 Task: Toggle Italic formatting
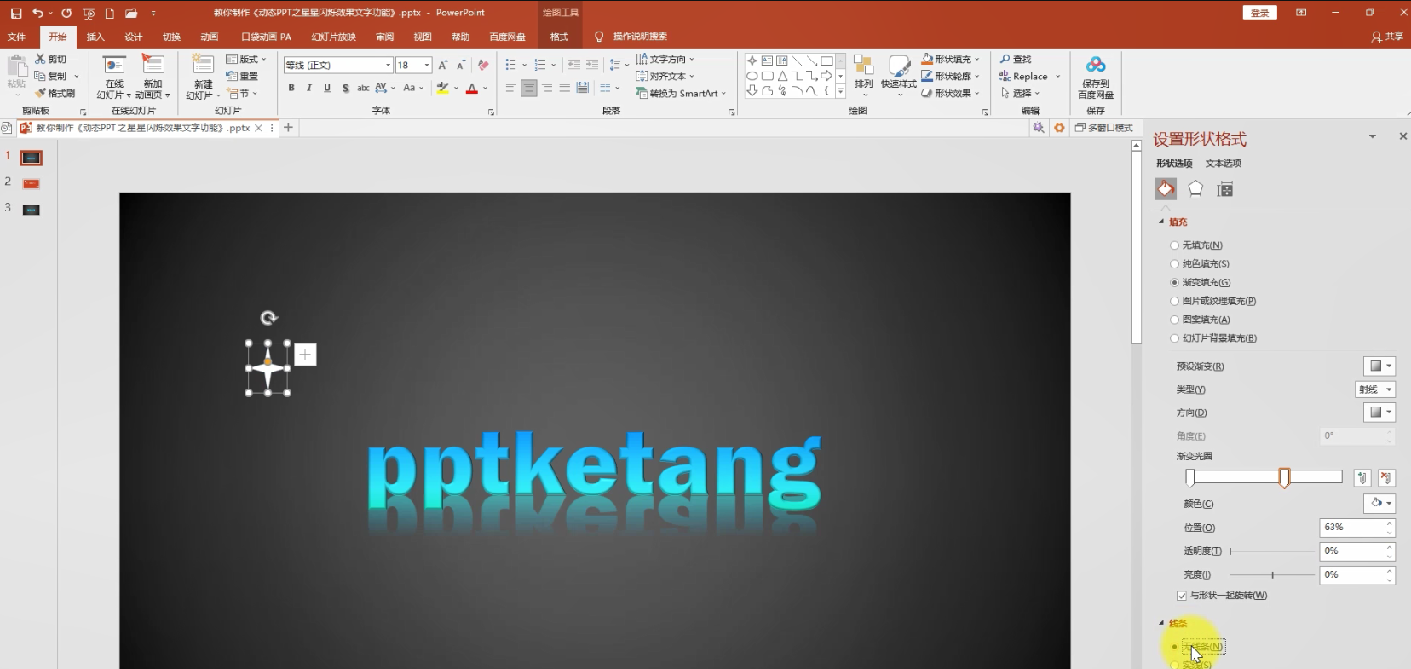[309, 88]
